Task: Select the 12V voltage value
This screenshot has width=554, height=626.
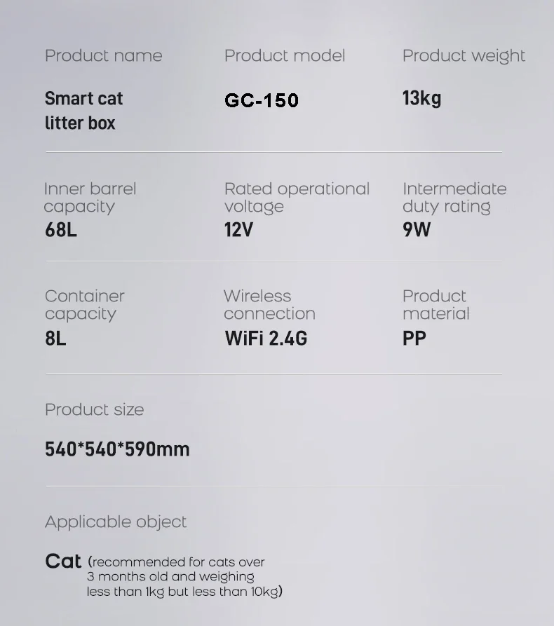Action: [238, 230]
